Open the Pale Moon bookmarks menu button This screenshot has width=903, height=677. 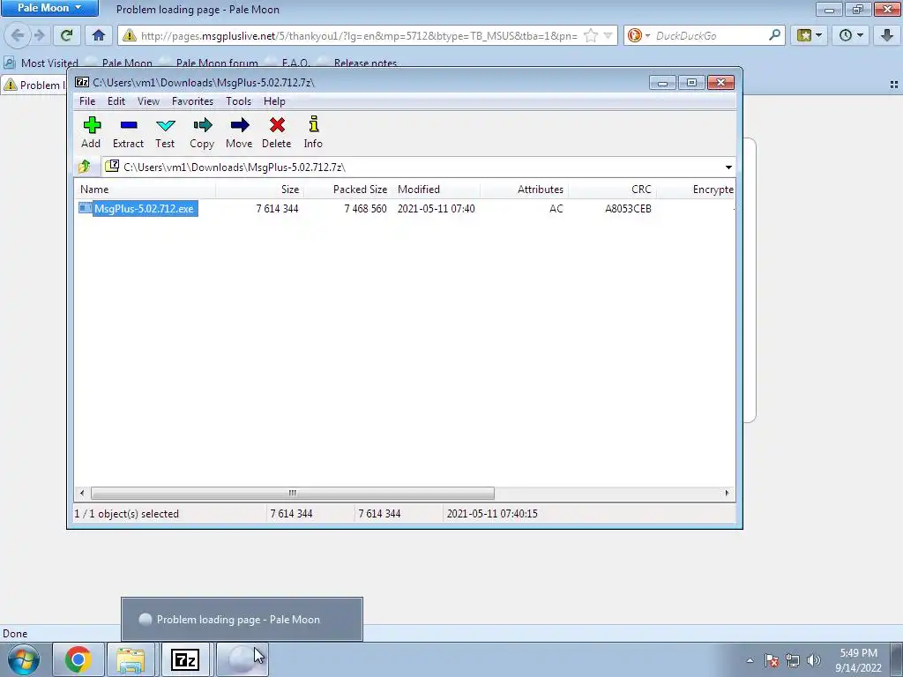tap(810, 35)
